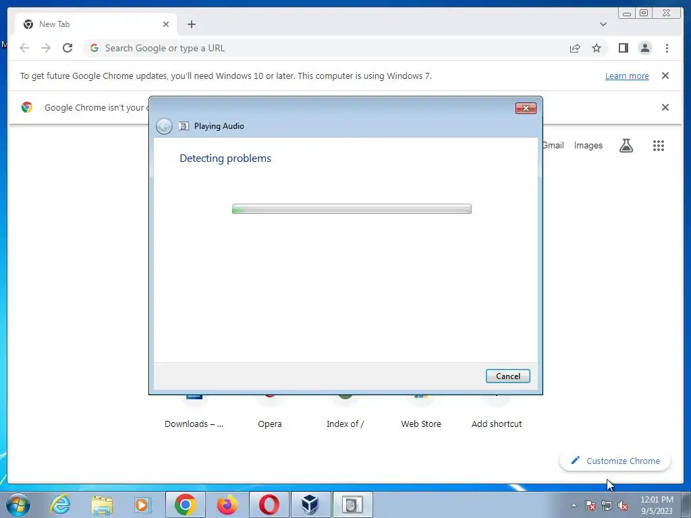Open Opera from the taskbar
This screenshot has height=518, width=691.
(x=269, y=505)
